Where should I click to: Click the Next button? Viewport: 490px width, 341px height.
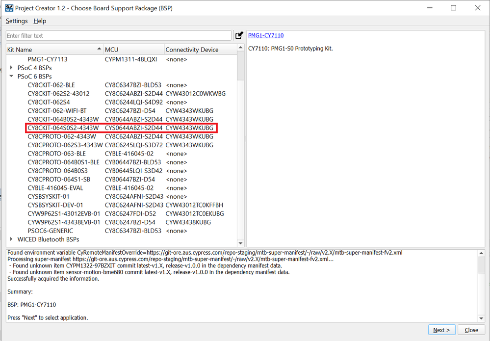click(x=441, y=330)
